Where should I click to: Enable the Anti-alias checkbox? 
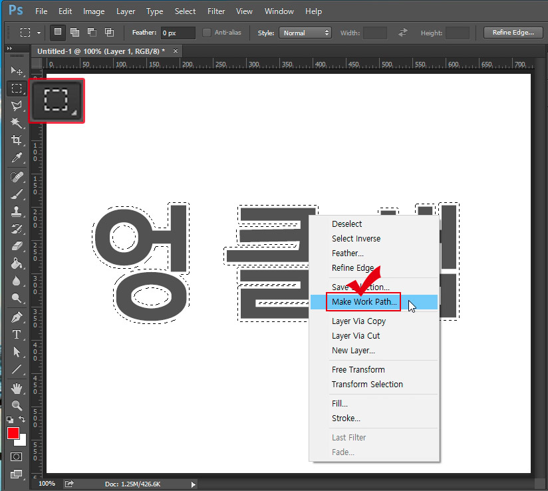206,32
